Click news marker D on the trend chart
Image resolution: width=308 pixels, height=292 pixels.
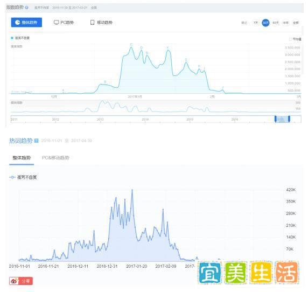tap(141, 47)
